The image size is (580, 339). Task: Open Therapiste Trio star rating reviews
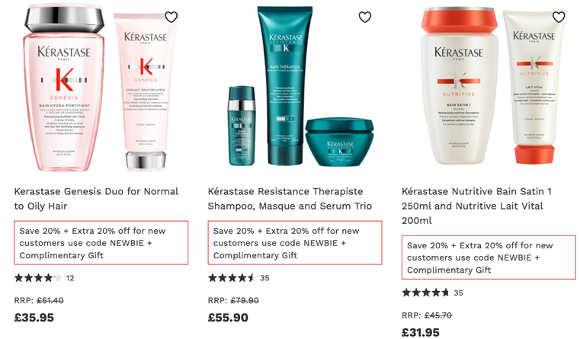[x=239, y=278]
